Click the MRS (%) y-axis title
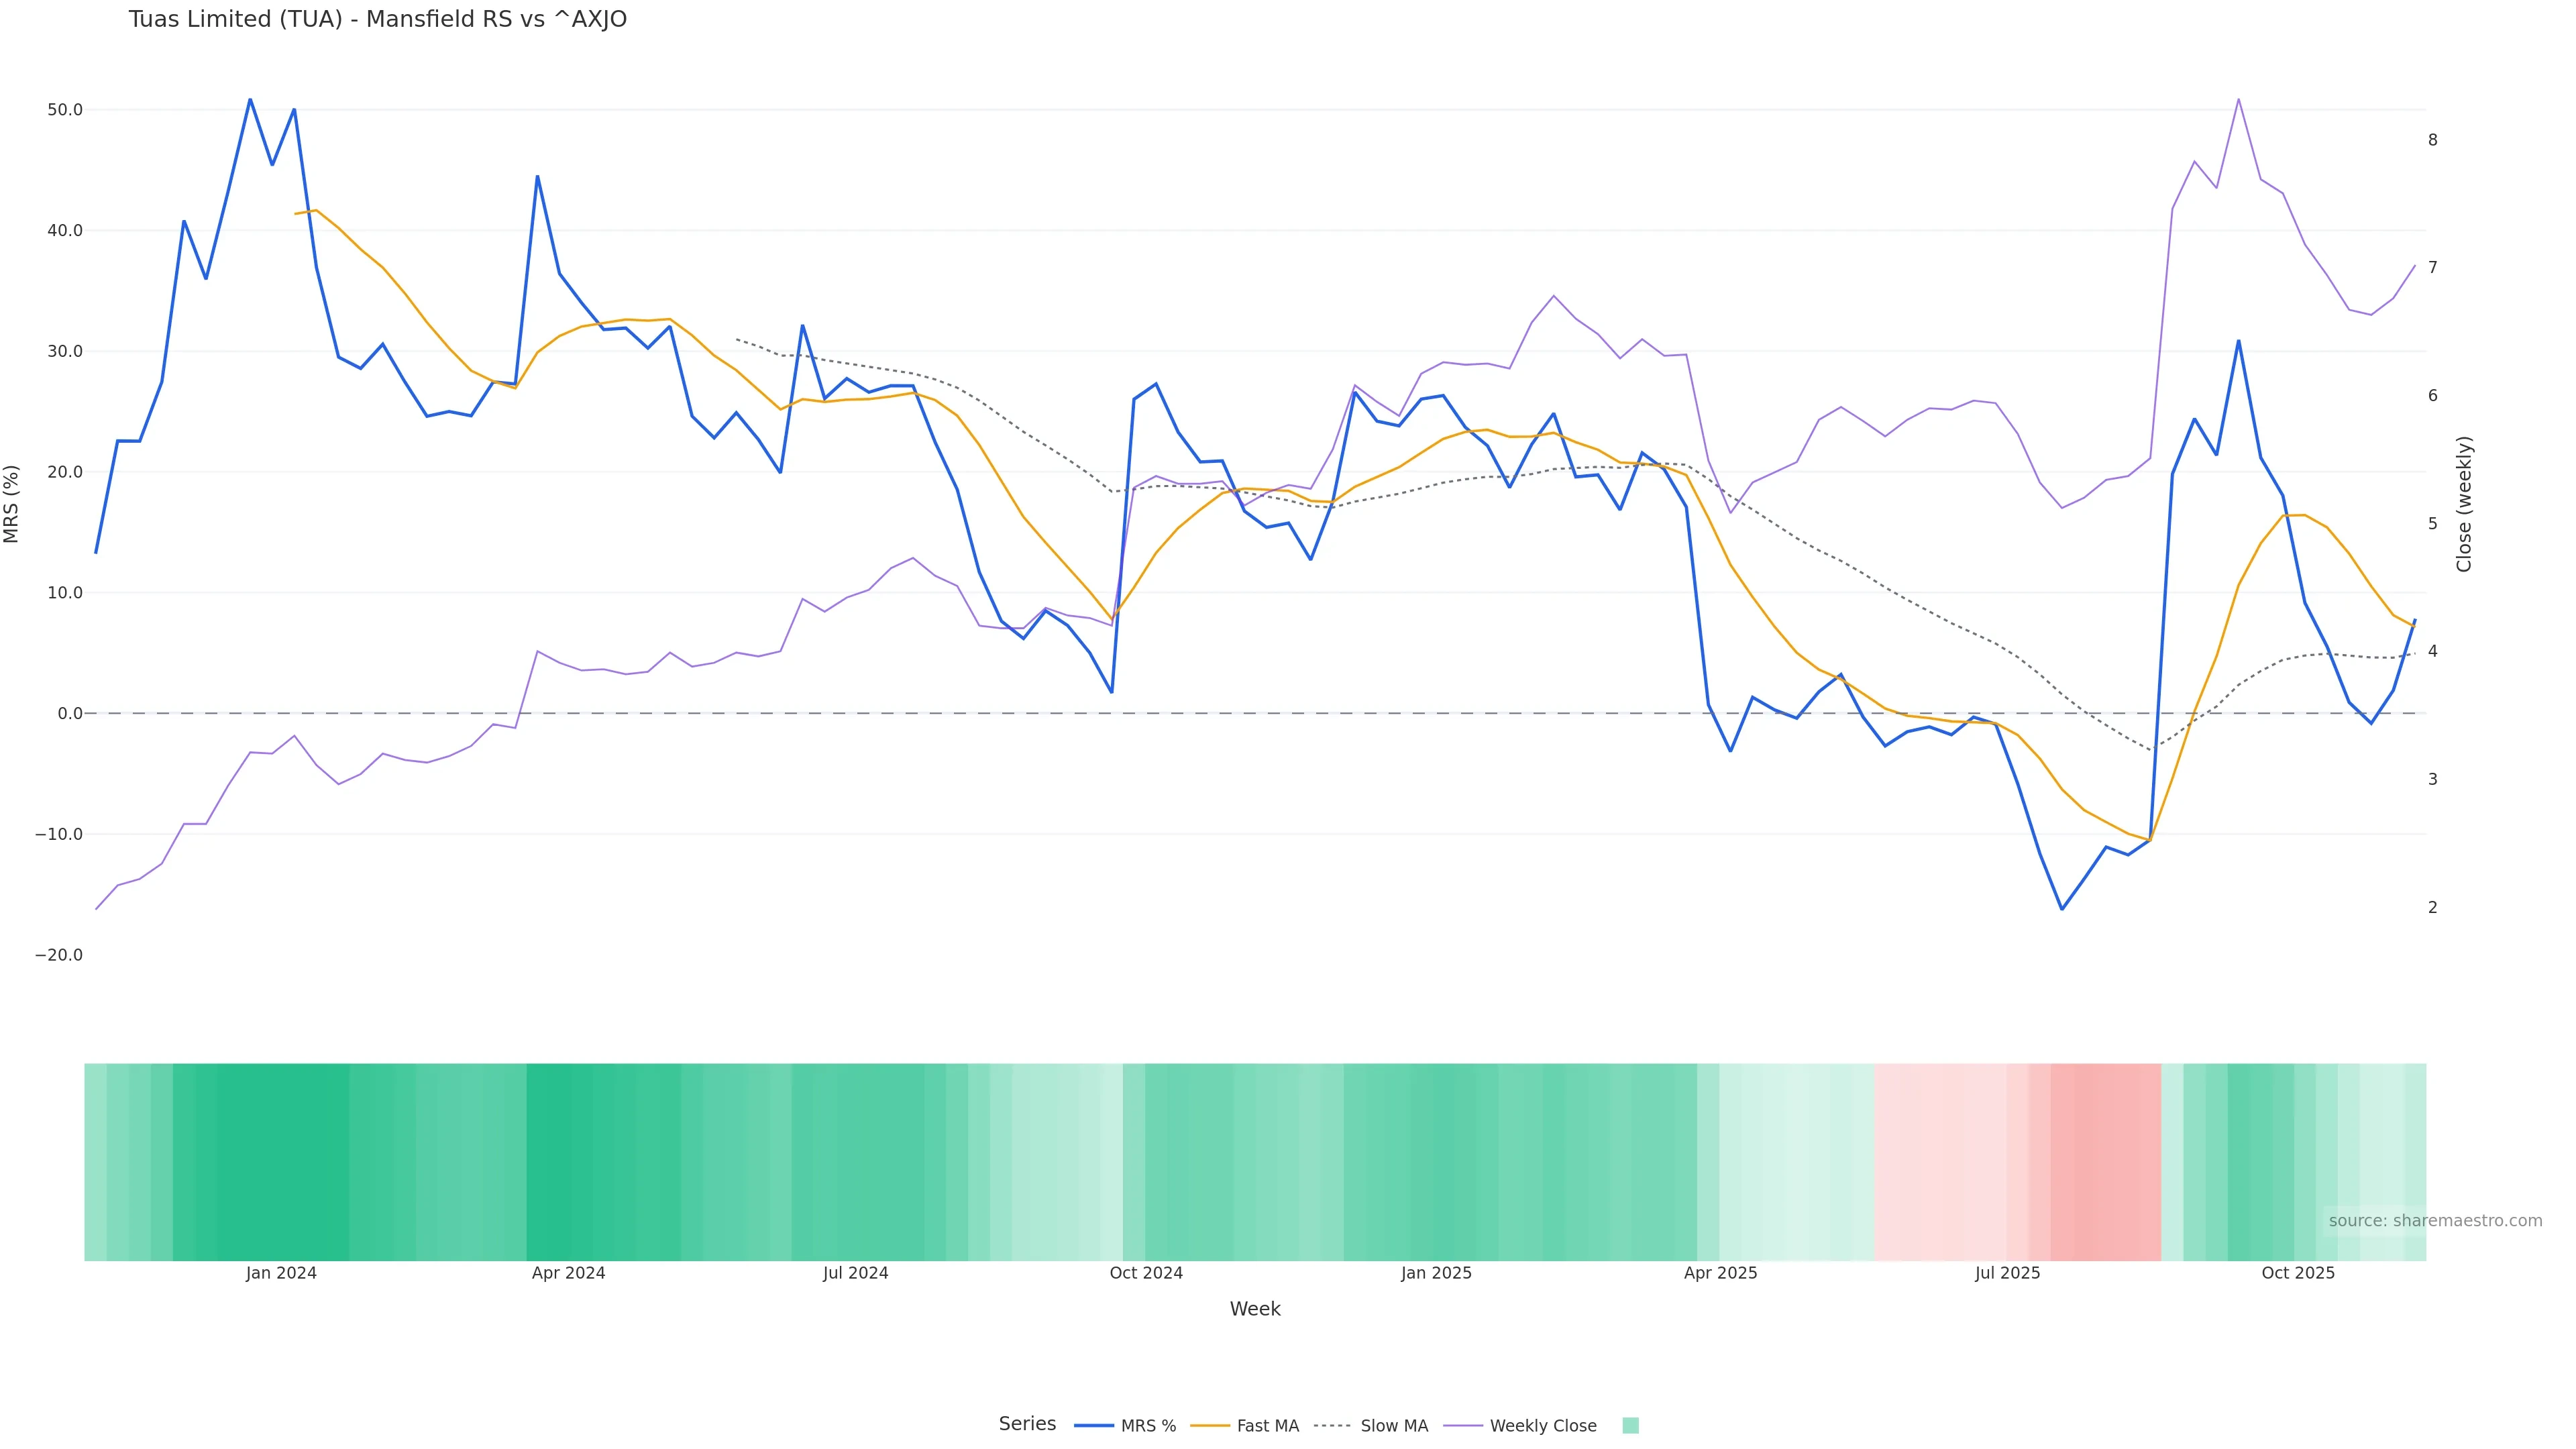This screenshot has height=1449, width=2576. click(12, 504)
